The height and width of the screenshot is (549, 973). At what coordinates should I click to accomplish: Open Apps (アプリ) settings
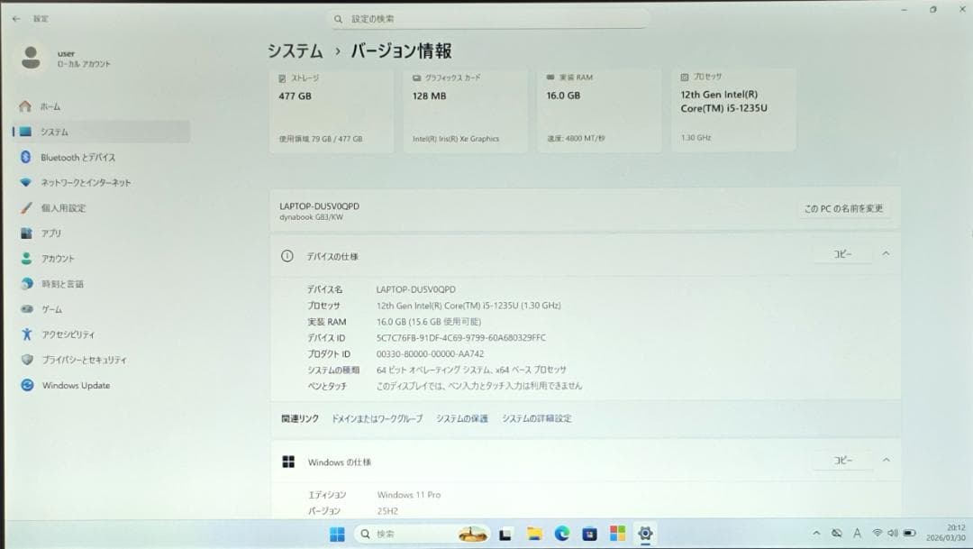point(101,233)
